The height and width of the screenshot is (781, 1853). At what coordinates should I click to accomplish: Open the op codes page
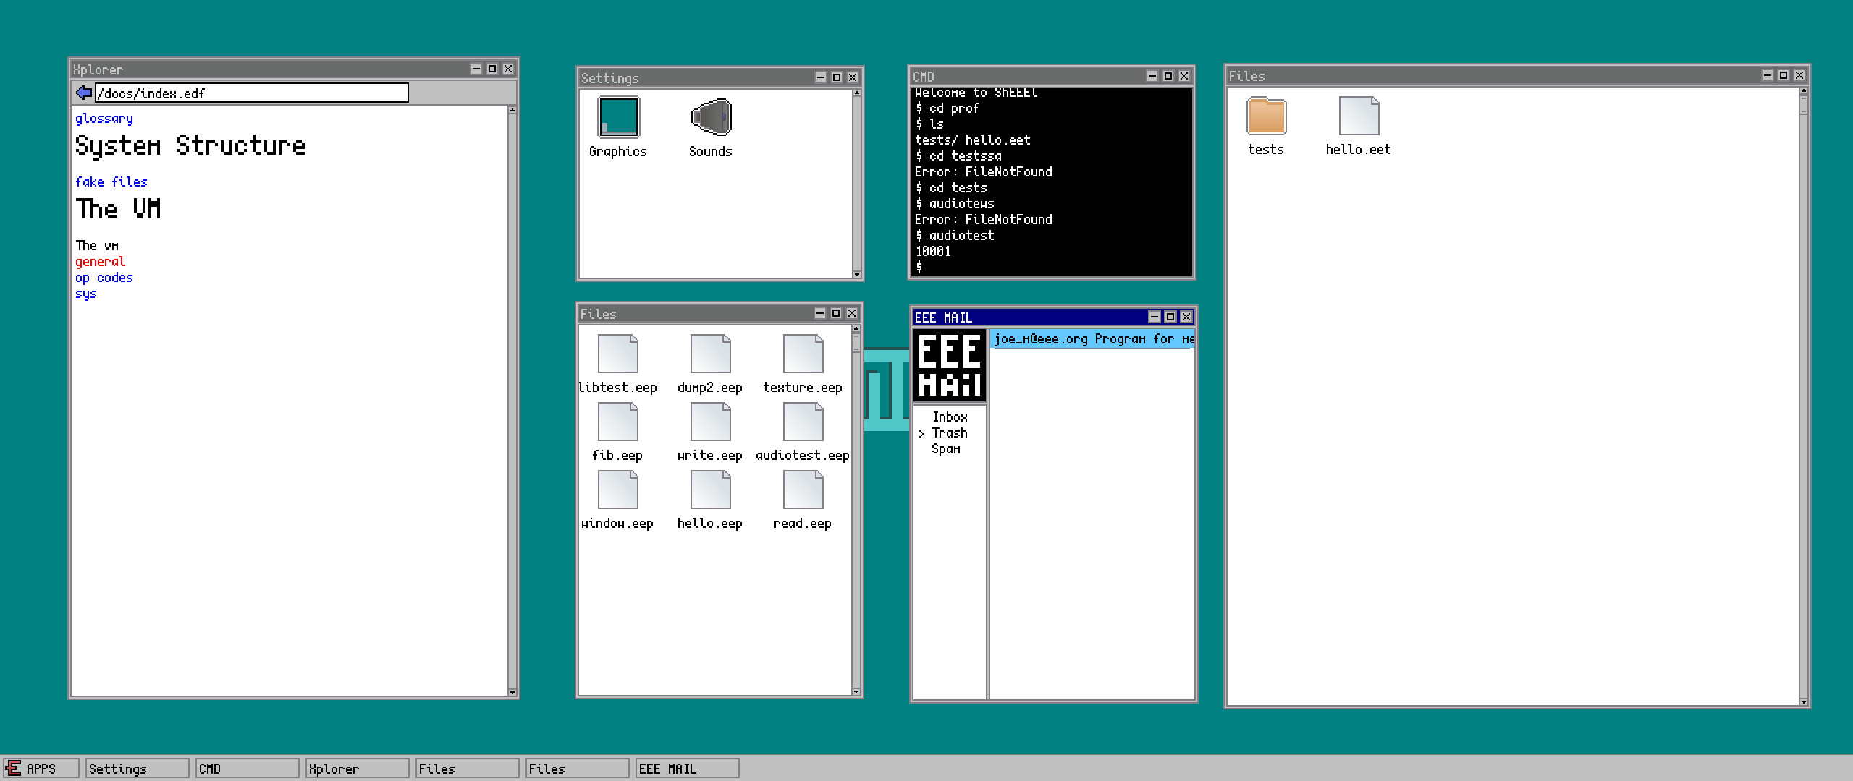click(x=104, y=277)
